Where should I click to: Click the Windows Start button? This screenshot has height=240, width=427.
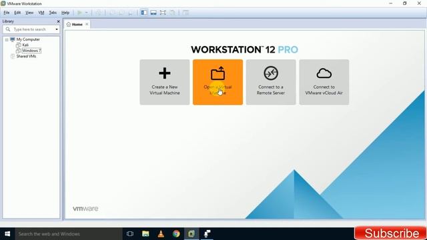(x=7, y=234)
